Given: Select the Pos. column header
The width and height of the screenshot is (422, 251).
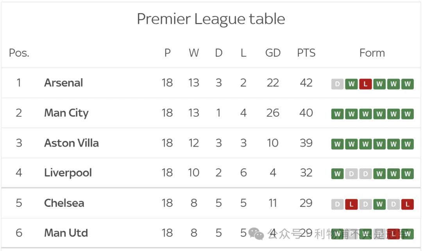Looking at the screenshot, I should 19,53.
